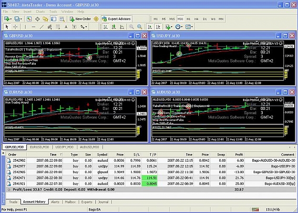The height and width of the screenshot is (213, 298).
Task: Open the Insert menu
Action: click(x=27, y=11)
